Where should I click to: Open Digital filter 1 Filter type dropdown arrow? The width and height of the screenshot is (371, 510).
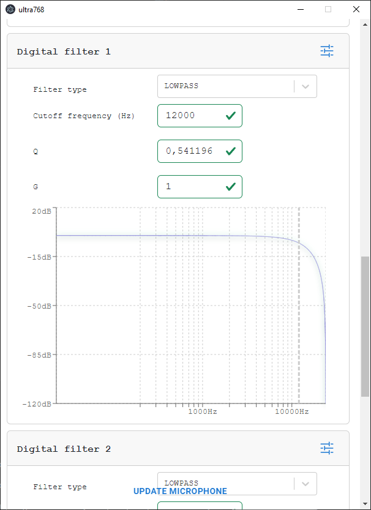point(305,86)
